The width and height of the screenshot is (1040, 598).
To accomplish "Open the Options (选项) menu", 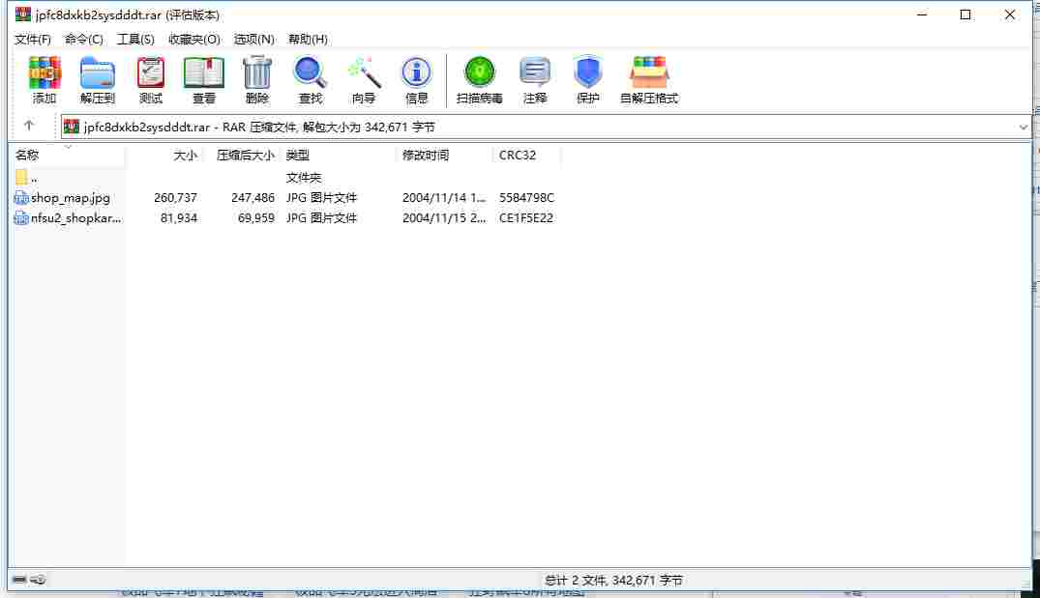I will point(254,39).
